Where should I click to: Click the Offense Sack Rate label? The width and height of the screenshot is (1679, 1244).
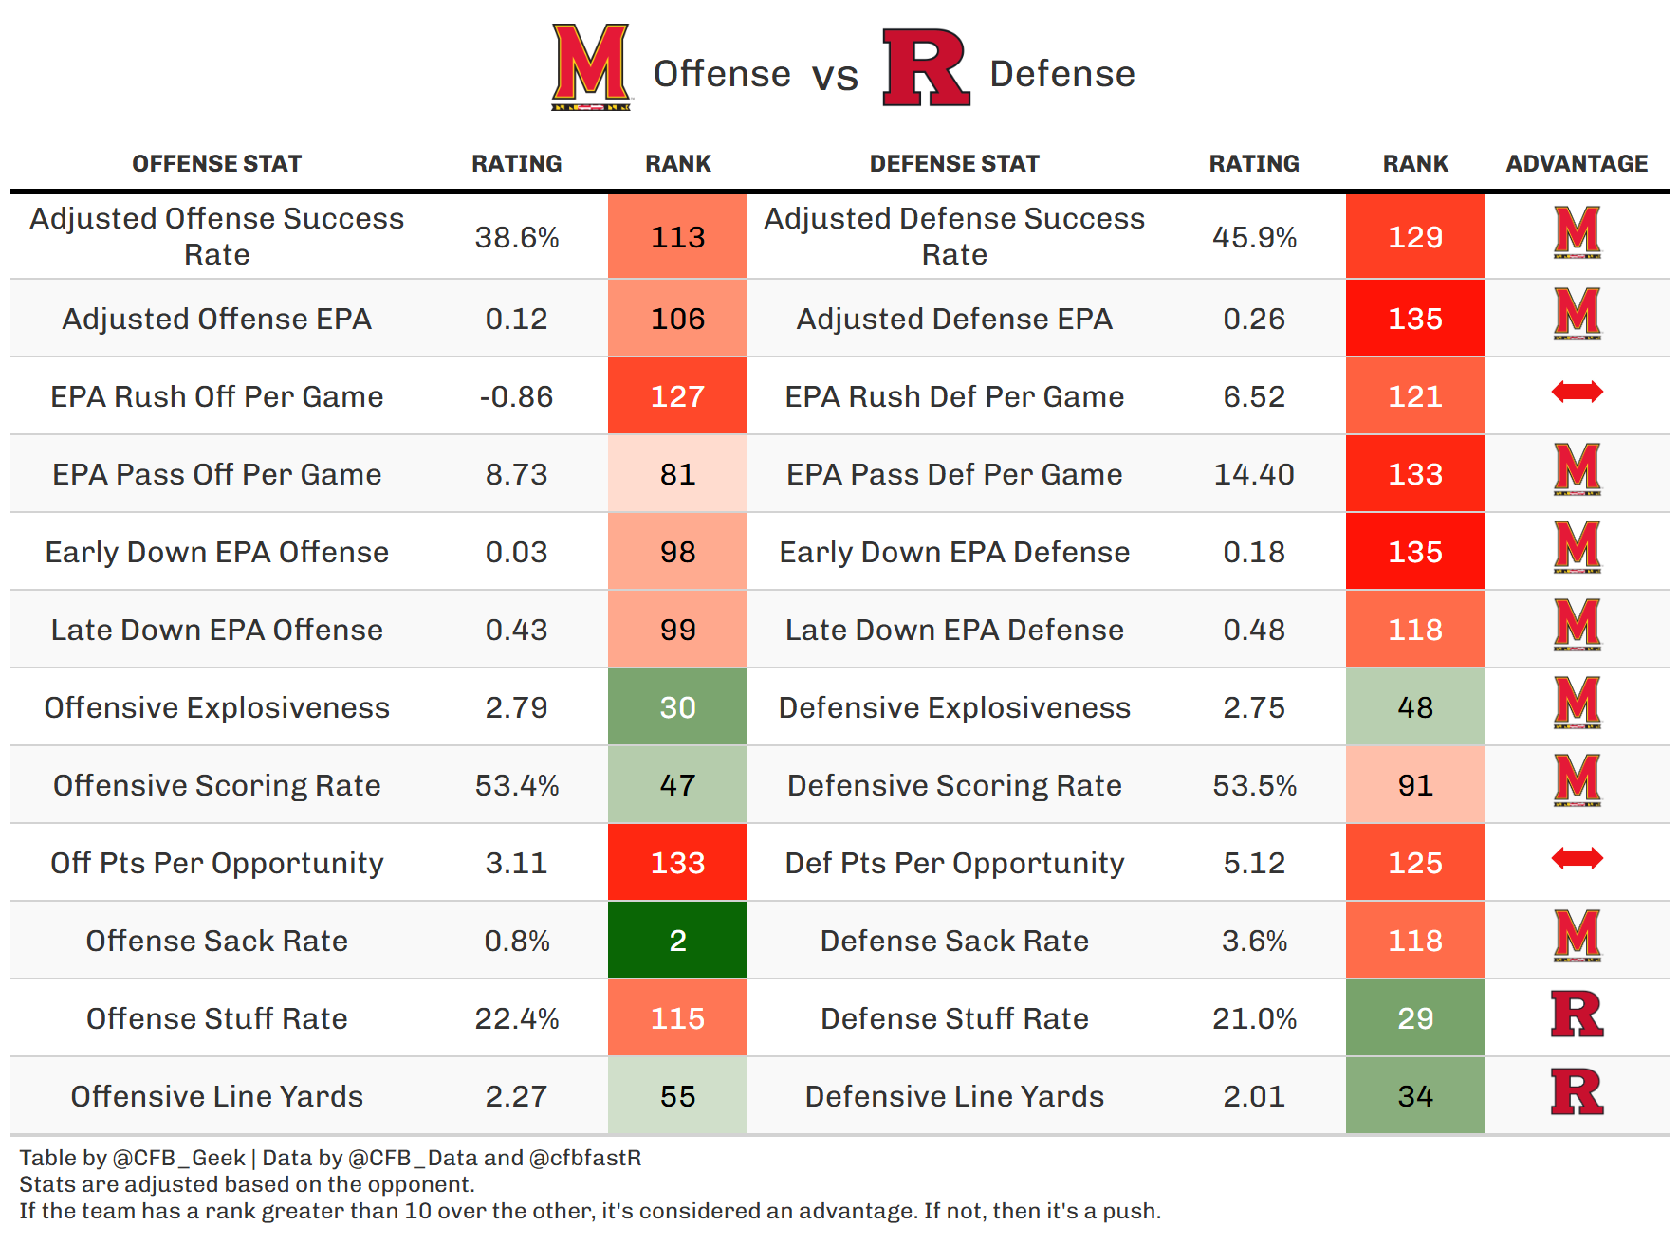[x=216, y=941]
